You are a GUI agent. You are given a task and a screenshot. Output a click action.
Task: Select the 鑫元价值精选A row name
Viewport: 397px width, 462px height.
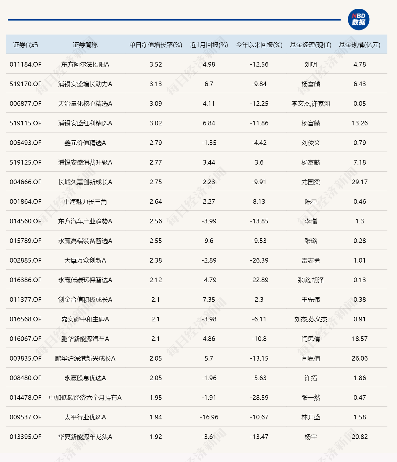point(85,143)
